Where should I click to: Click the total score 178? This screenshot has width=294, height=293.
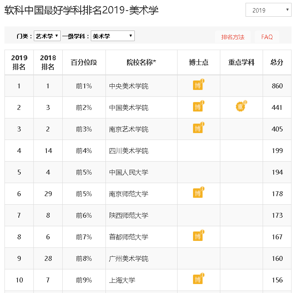[x=277, y=194]
